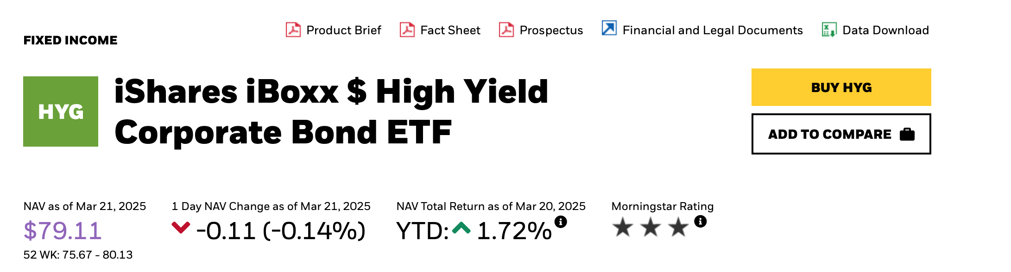Viewport: 1011px width, 272px height.
Task: Click the external link arrow icon
Action: (x=609, y=28)
